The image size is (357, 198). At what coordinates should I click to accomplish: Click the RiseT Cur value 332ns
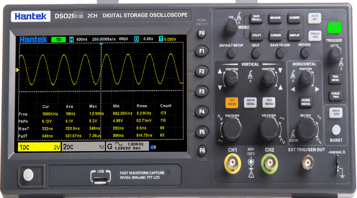point(48,129)
